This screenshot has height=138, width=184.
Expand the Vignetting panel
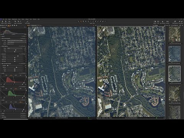1,117
